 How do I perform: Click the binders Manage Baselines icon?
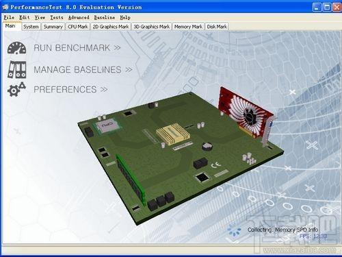17,69
